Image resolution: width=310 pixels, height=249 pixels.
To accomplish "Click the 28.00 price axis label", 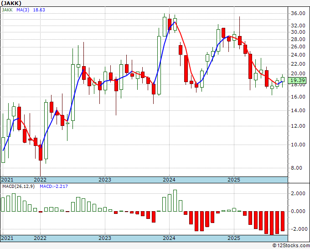I will tap(298, 39).
